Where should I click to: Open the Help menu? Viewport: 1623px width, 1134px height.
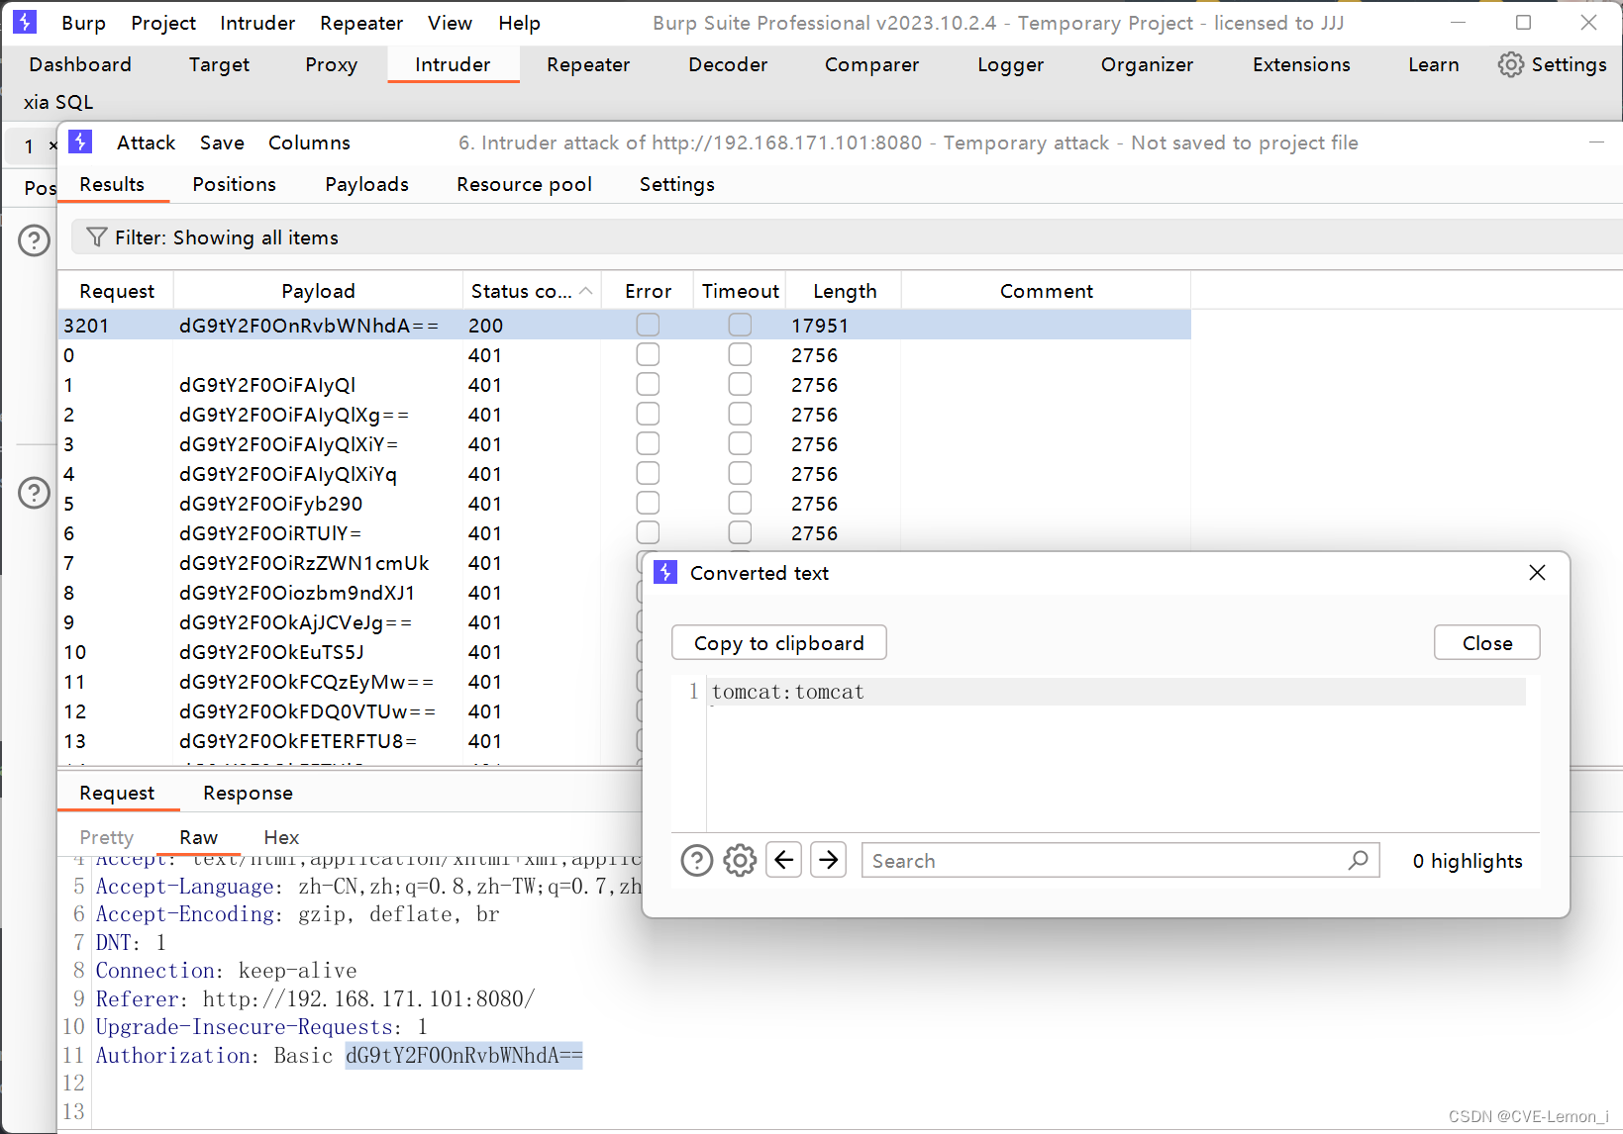pos(519,23)
